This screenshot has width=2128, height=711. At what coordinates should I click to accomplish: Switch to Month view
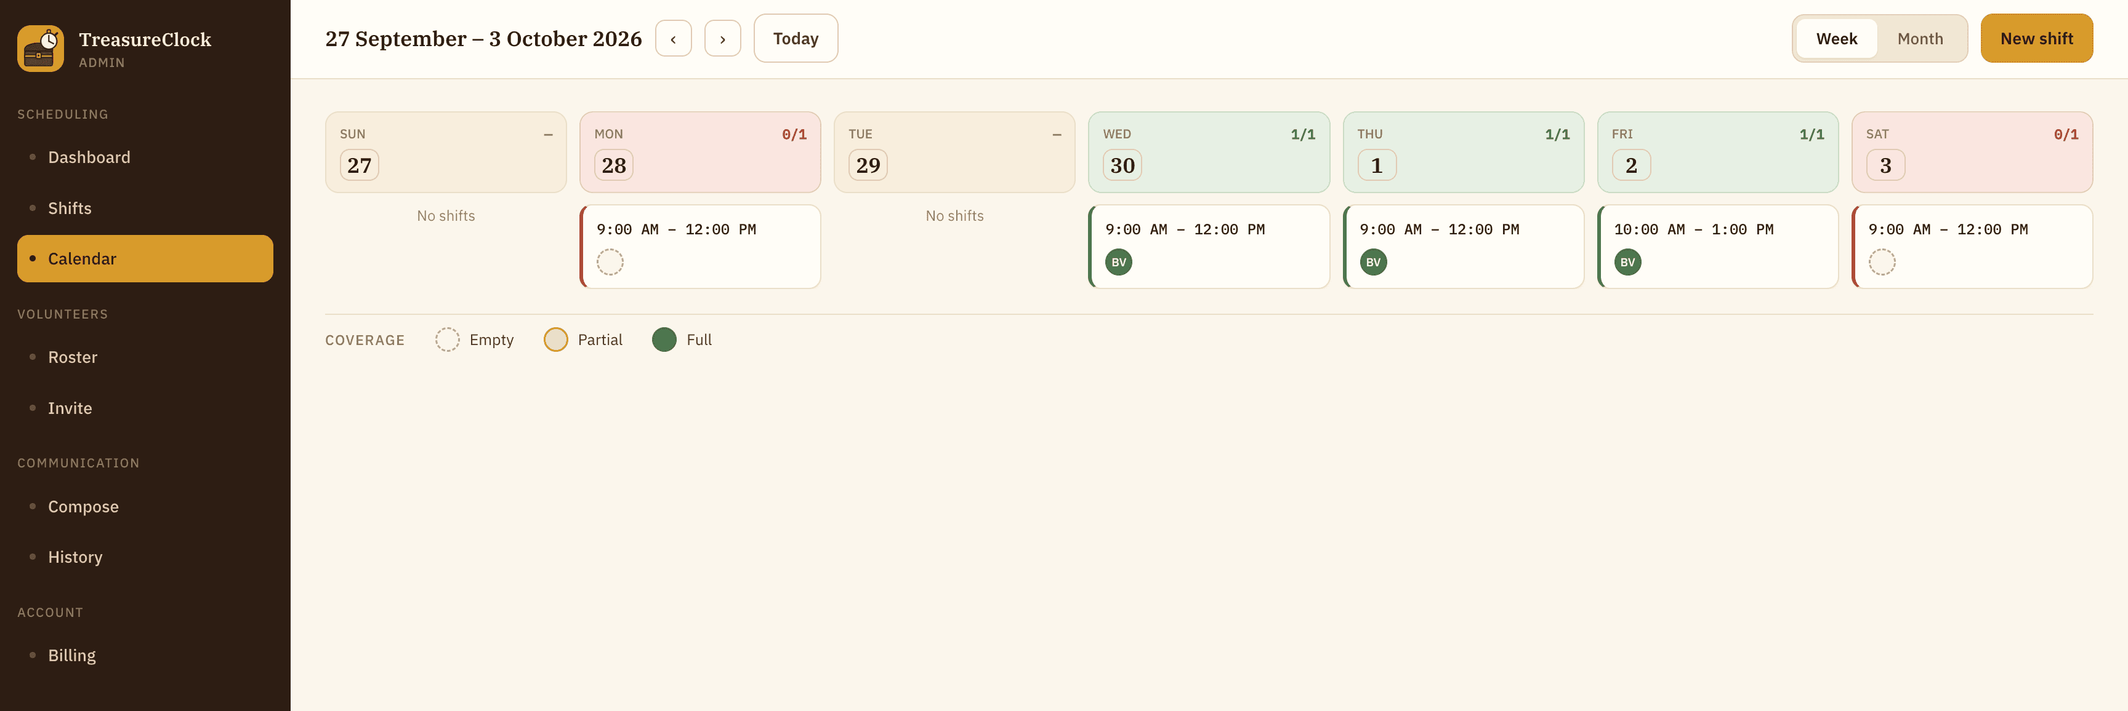coord(1920,39)
